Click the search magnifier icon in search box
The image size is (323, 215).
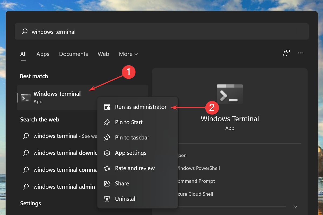(24, 32)
